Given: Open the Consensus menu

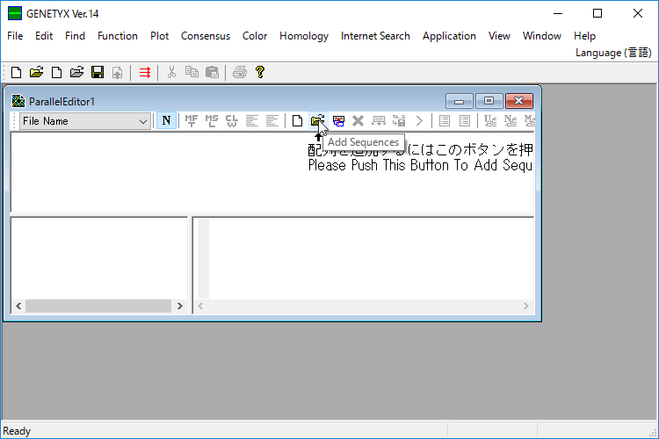Looking at the screenshot, I should pyautogui.click(x=206, y=36).
